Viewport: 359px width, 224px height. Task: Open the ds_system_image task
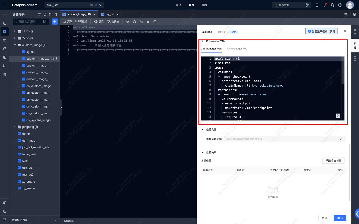pos(38,120)
